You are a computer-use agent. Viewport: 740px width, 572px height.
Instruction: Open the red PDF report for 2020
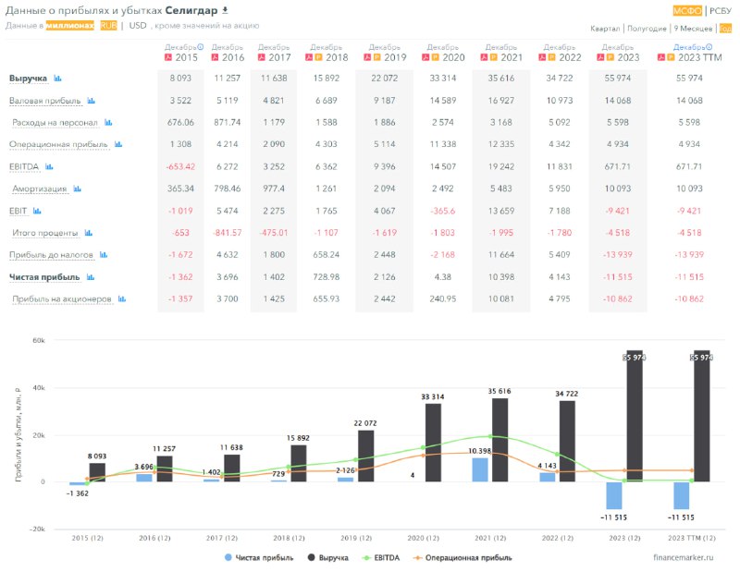(425, 57)
